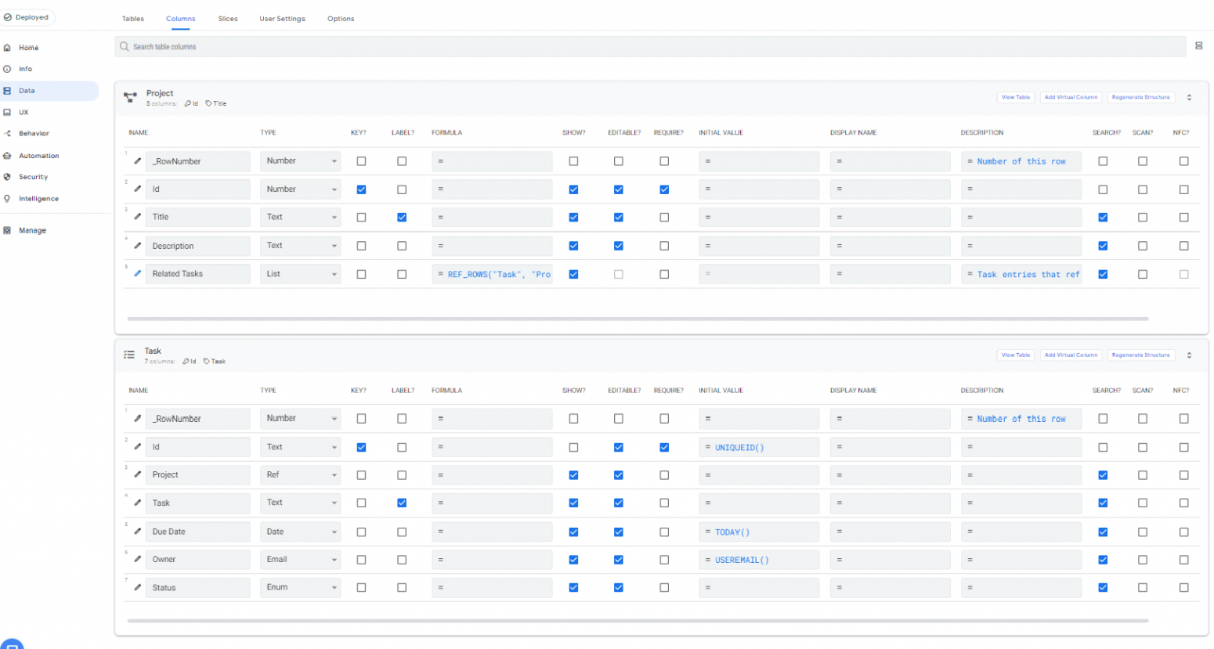Collapse the Task table section expander
Image resolution: width=1214 pixels, height=649 pixels.
(1189, 355)
